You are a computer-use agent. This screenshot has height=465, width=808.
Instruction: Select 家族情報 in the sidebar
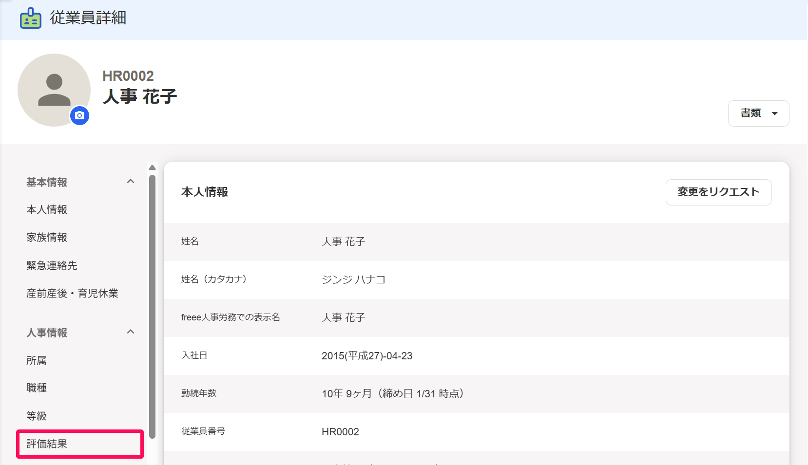[47, 238]
